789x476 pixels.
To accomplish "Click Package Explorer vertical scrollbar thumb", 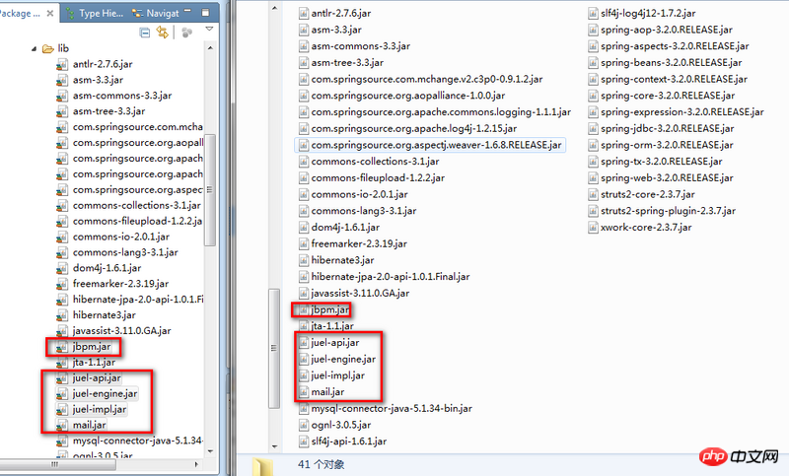I will click(210, 190).
